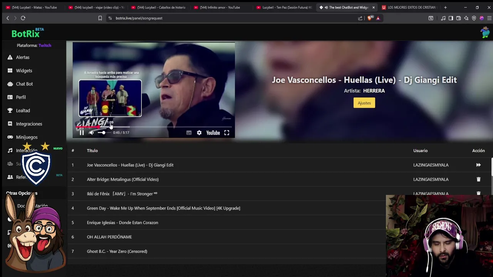Enter fullscreen mode in the video player
Viewport: 493px width, 277px height.
click(x=227, y=133)
